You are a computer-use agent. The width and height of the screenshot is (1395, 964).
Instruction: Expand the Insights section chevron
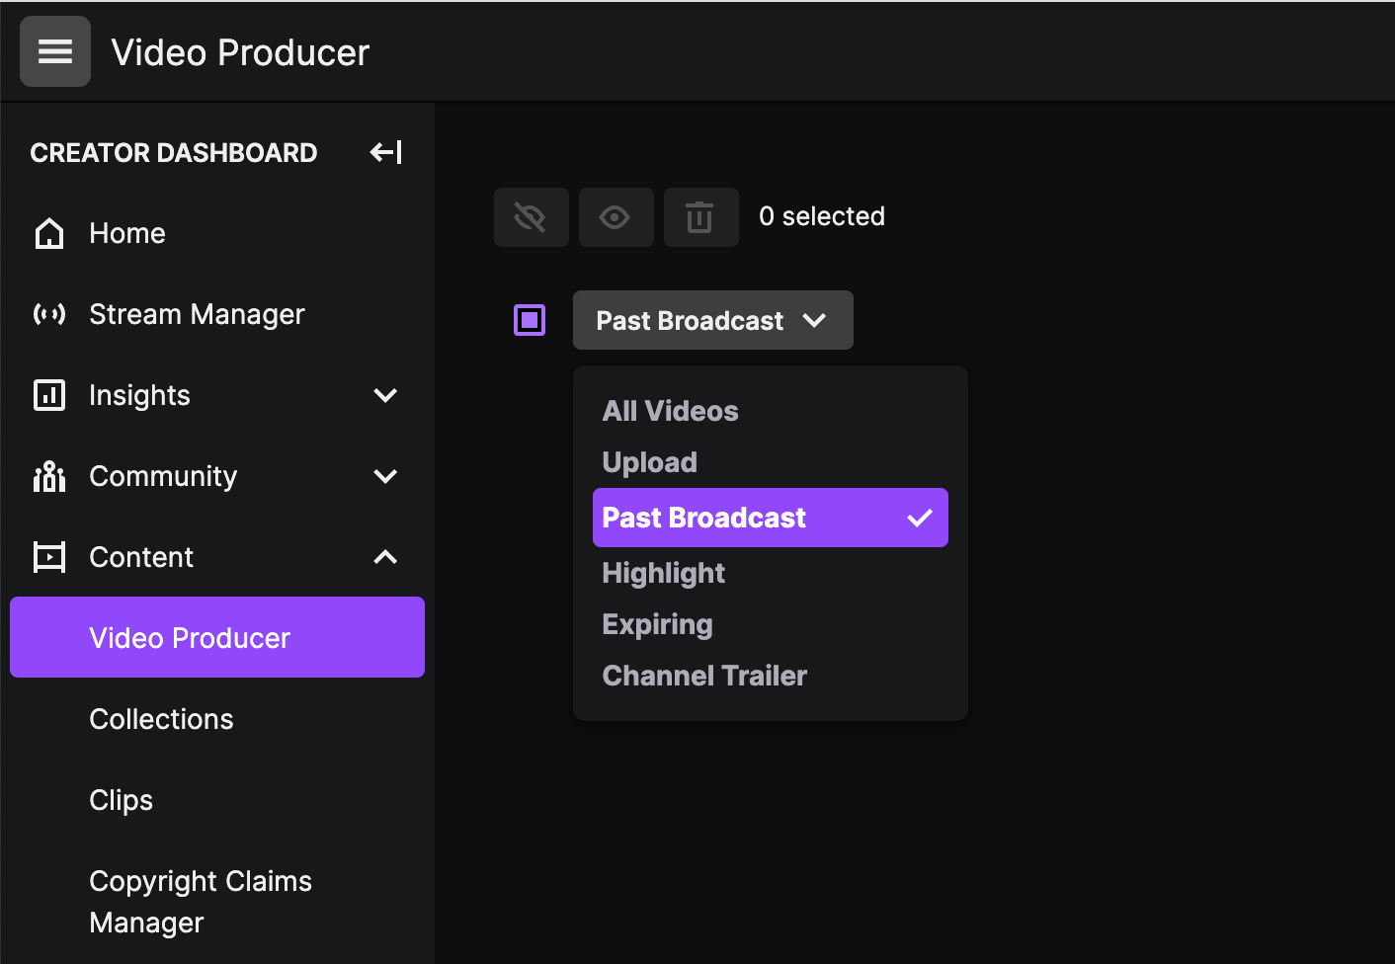pos(385,395)
